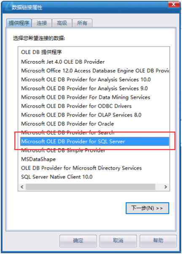This screenshot has width=182, height=254.
Task: Select the 所有 tab
Action: coord(82,23)
